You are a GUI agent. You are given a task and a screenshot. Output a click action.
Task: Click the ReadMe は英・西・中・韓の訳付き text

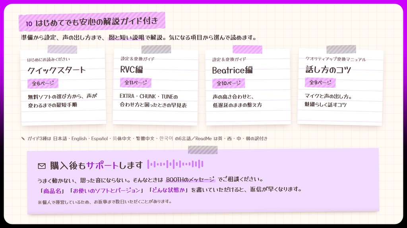231,139
